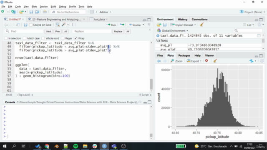Image resolution: width=267 pixels, height=150 pixels.
Task: Enable the Match case checkbox
Action: [x=25, y=38]
